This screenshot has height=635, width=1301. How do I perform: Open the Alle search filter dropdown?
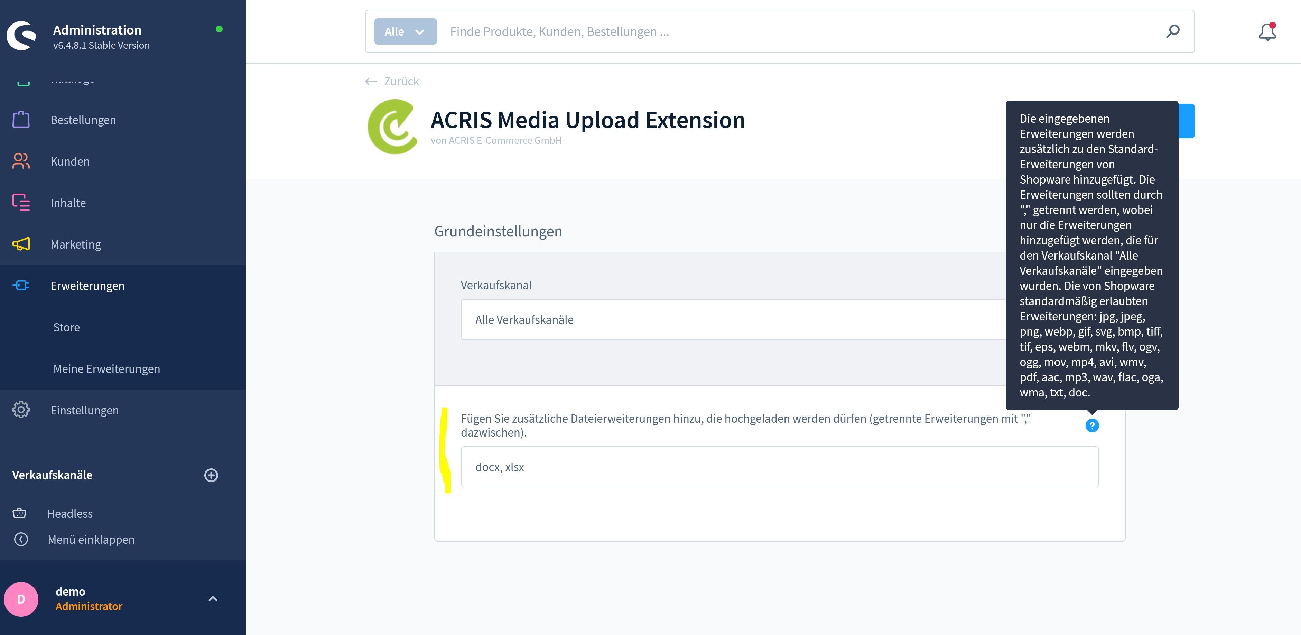(x=406, y=31)
